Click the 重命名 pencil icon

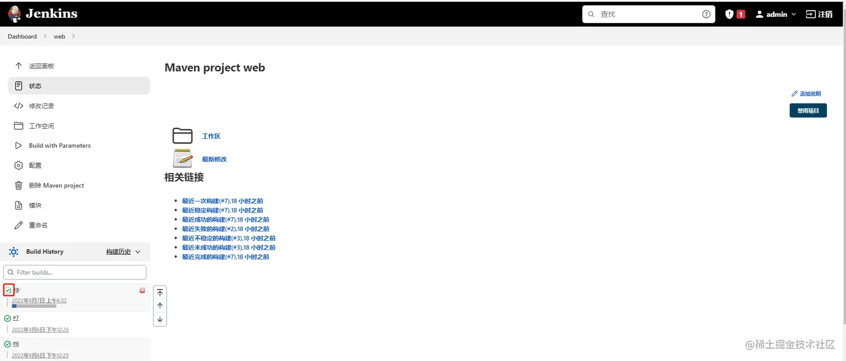coord(18,225)
